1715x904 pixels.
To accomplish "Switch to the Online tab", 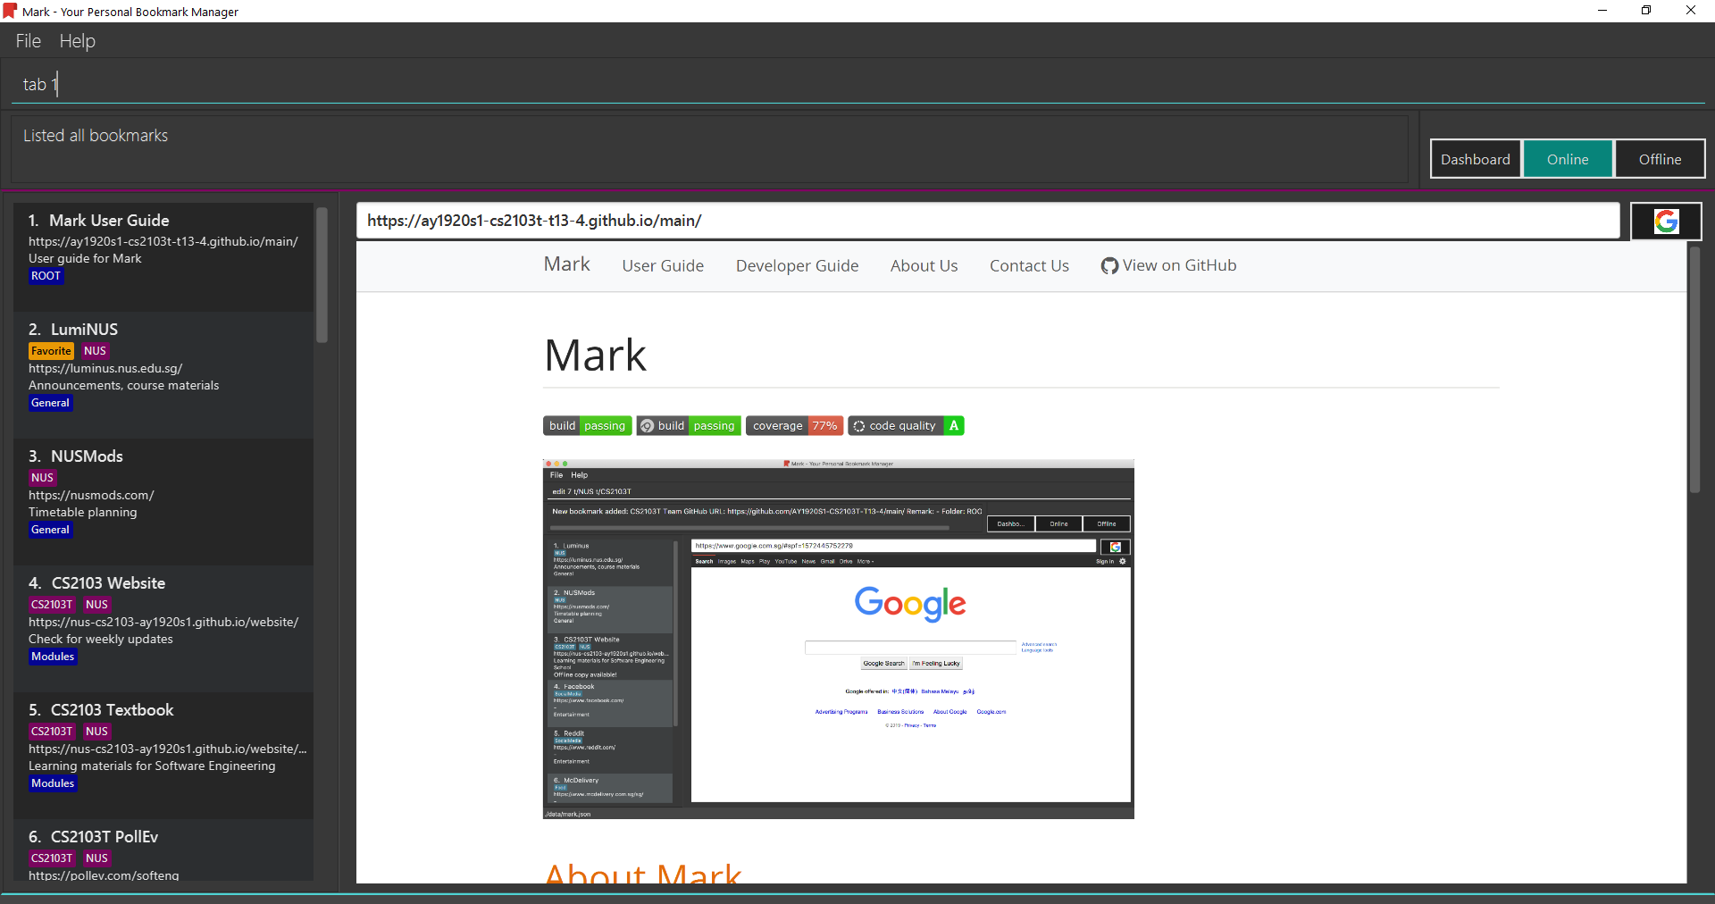I will (x=1568, y=159).
